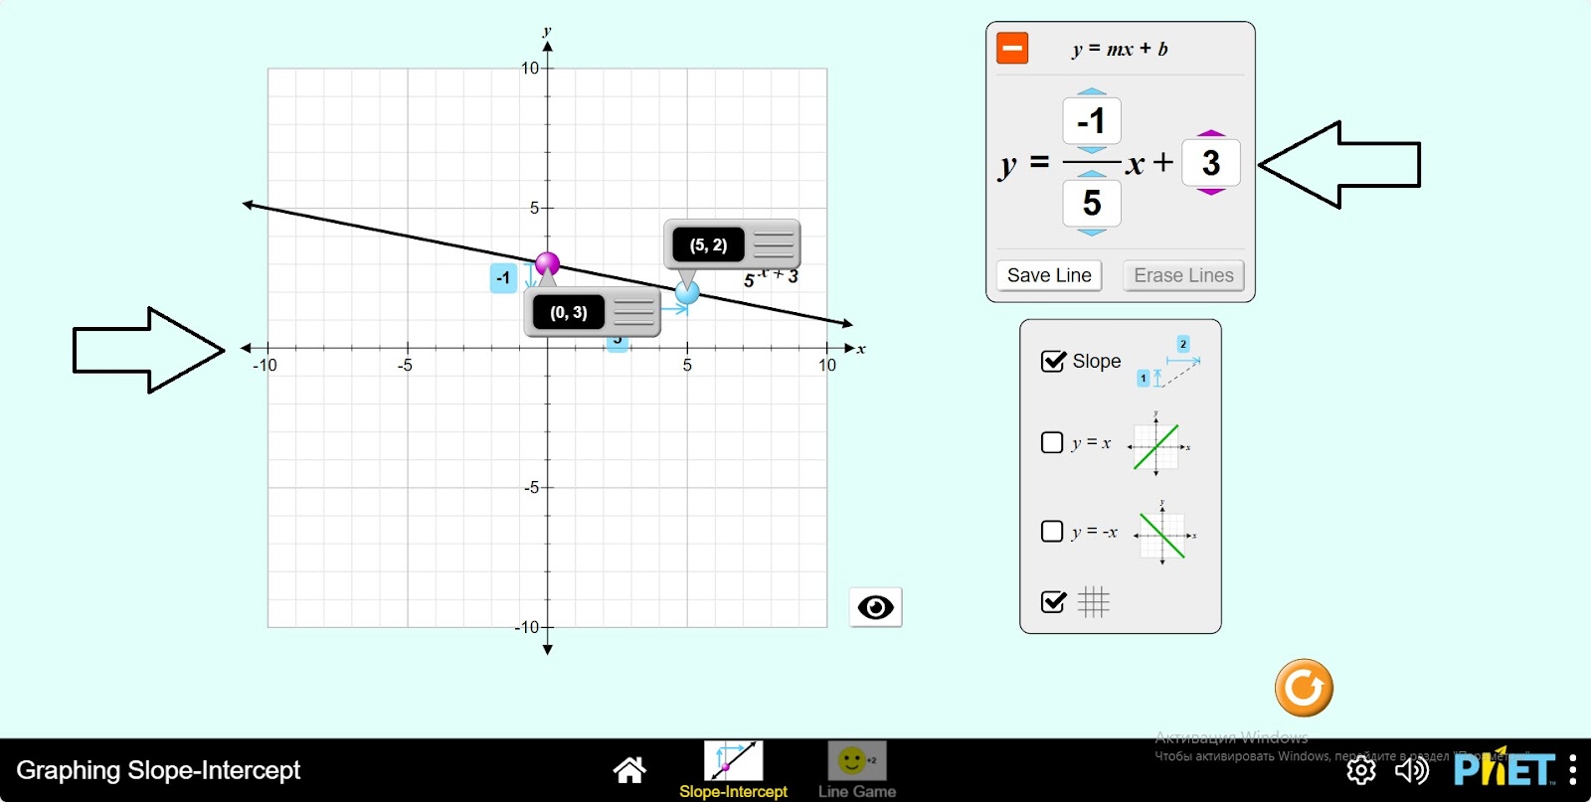Viewport: 1591px width, 802px height.
Task: Decrease run value with bottom down arrow
Action: click(x=1092, y=233)
